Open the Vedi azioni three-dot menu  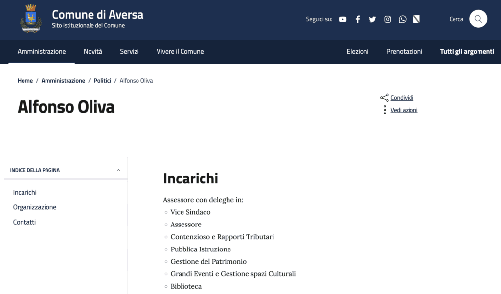[385, 110]
